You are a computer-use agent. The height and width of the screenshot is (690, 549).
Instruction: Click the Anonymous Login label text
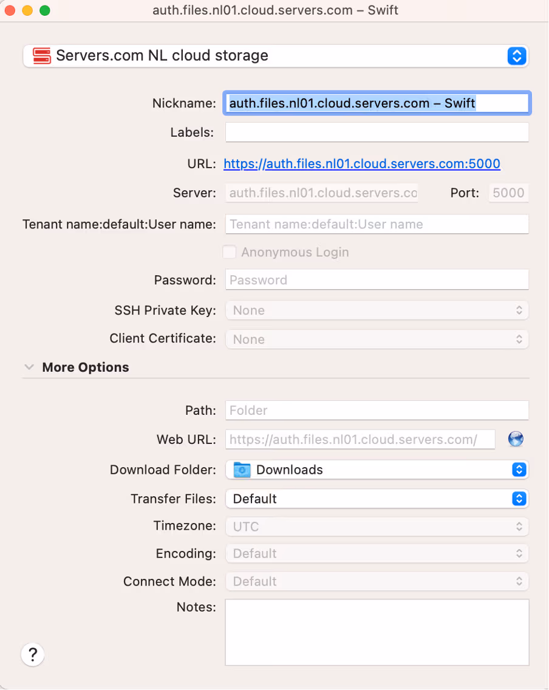pyautogui.click(x=295, y=252)
